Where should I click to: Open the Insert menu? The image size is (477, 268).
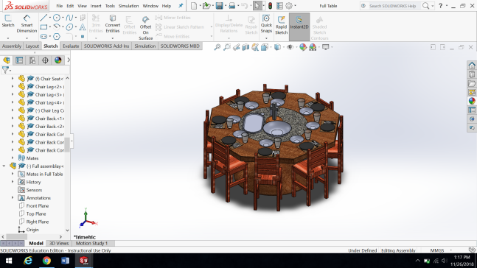pyautogui.click(x=96, y=6)
